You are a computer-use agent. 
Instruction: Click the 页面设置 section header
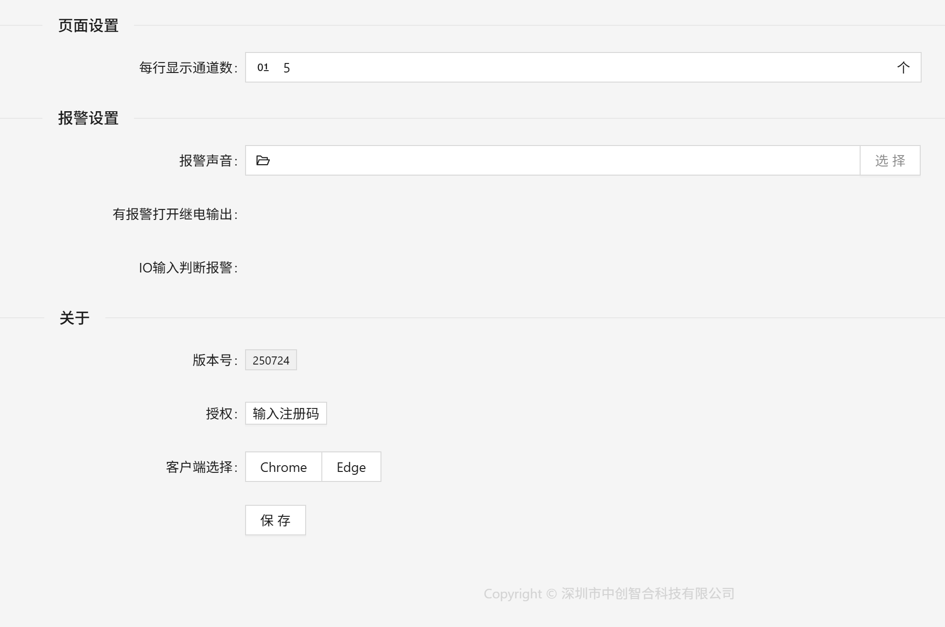pos(89,26)
